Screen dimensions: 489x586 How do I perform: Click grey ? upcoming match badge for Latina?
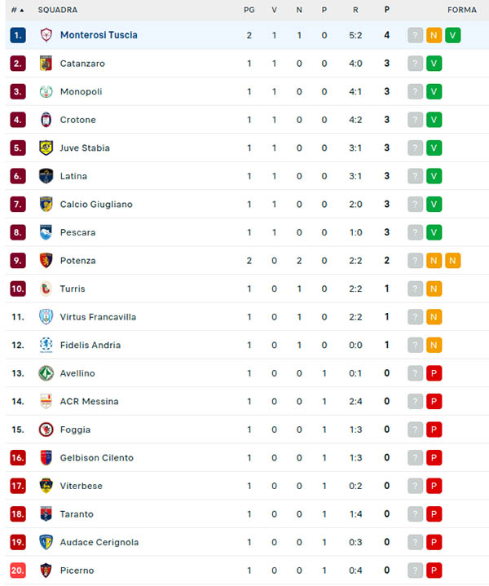[x=416, y=176]
